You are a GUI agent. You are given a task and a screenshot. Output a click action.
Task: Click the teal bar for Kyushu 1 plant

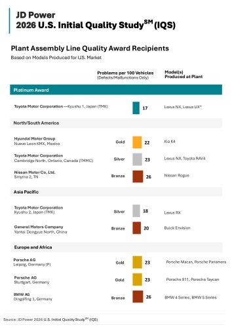point(136,108)
